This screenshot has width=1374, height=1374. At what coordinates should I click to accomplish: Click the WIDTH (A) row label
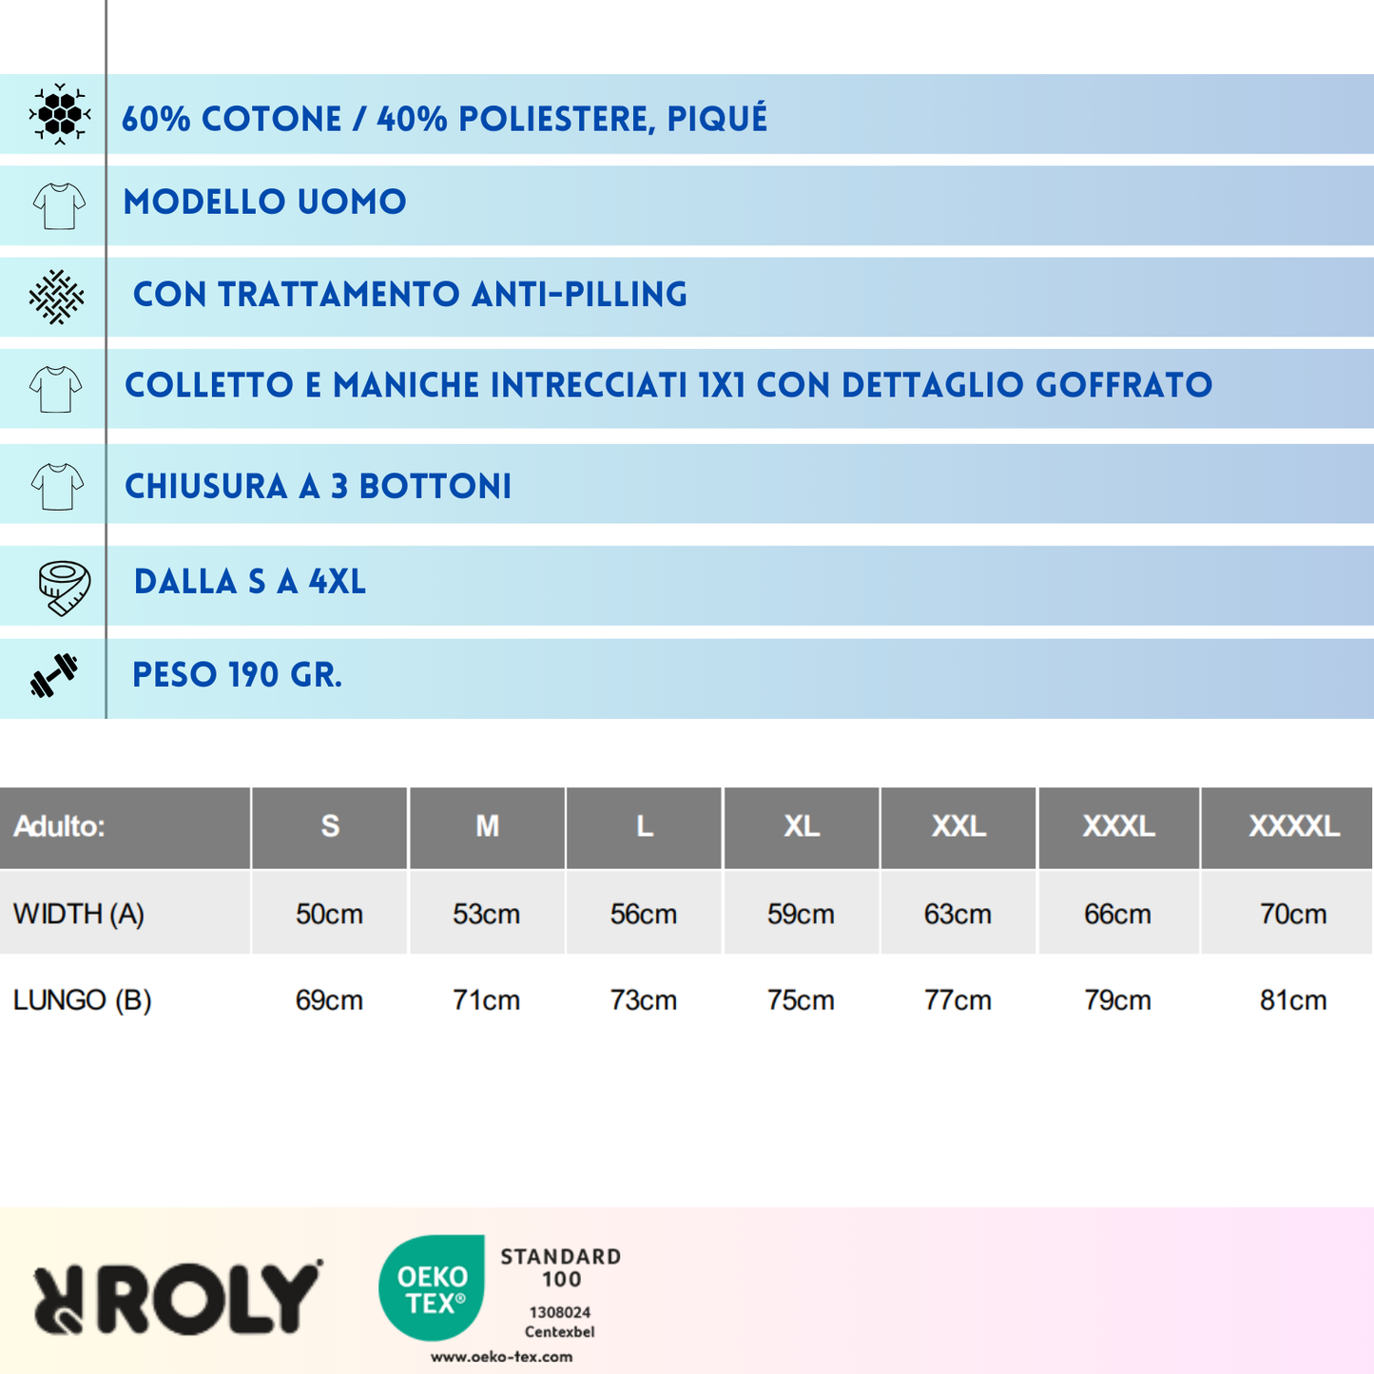pyautogui.click(x=79, y=914)
